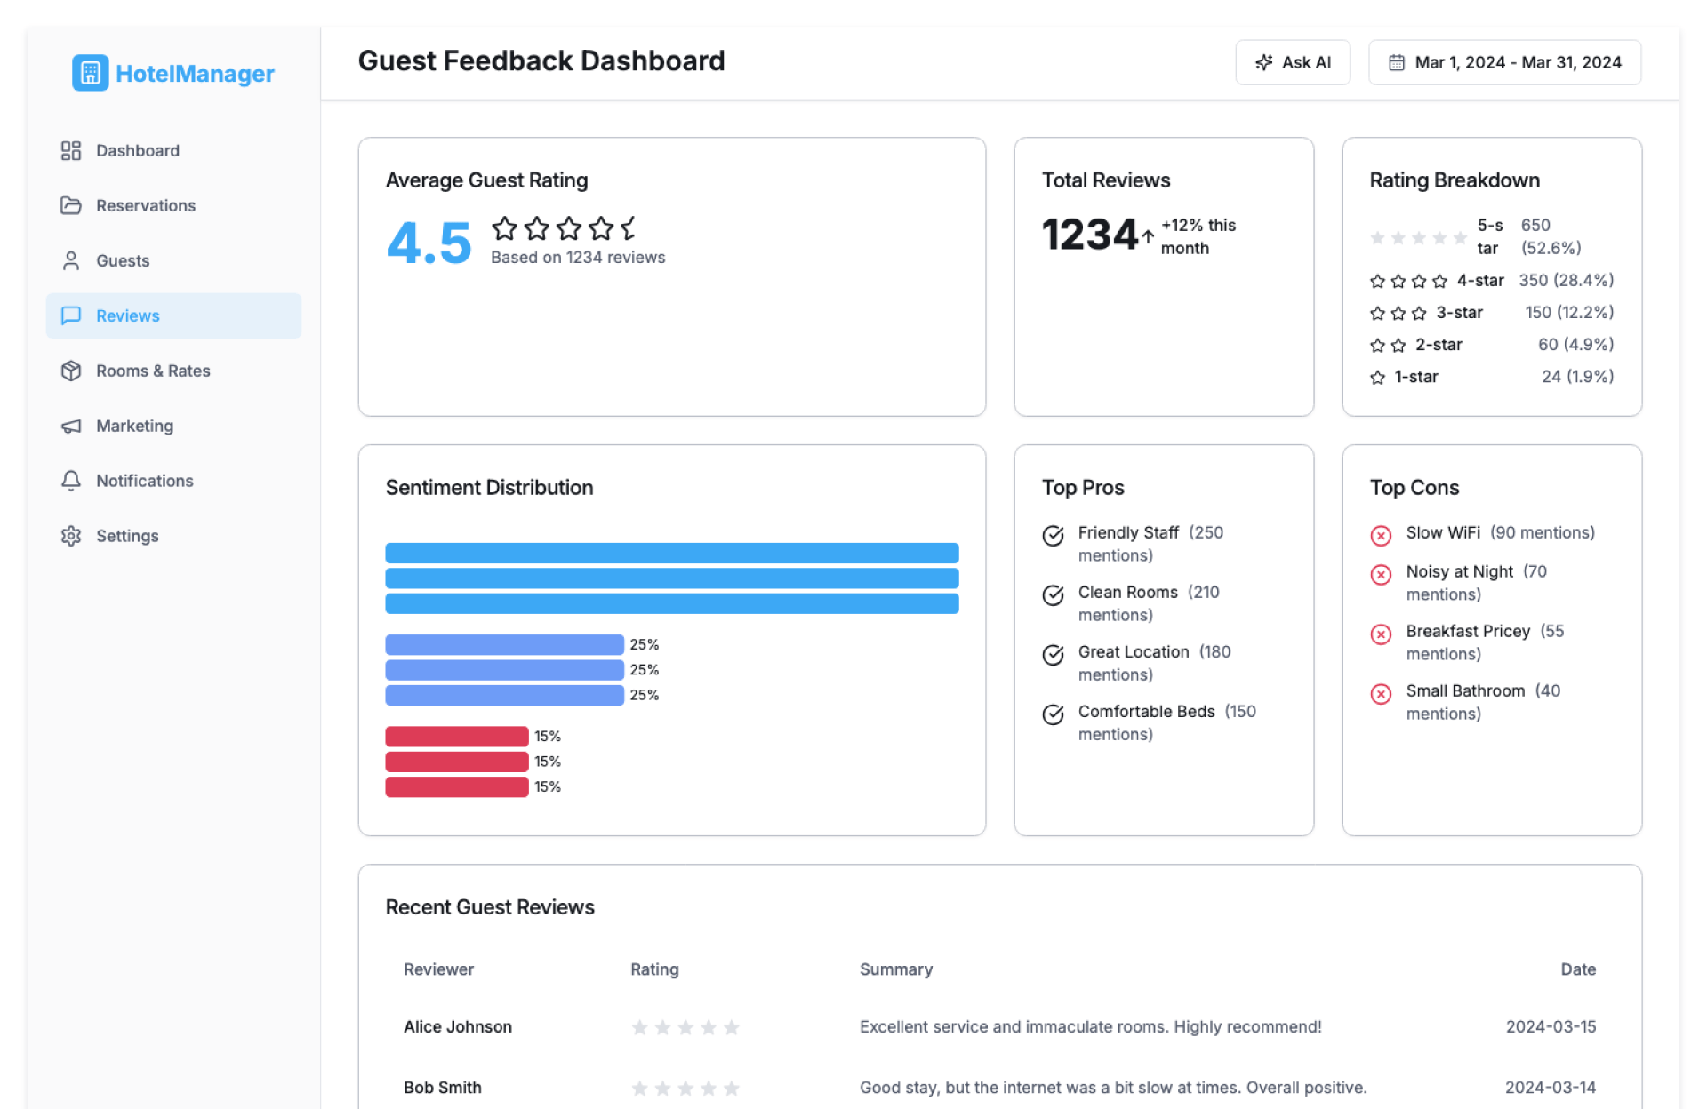Image resolution: width=1707 pixels, height=1109 pixels.
Task: Click the first red 15% sentiment bar
Action: pyautogui.click(x=456, y=736)
